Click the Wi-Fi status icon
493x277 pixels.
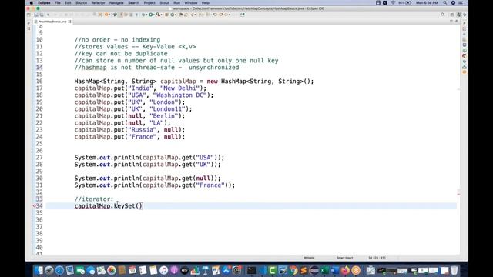click(x=393, y=3)
